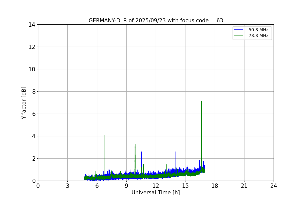Click y-axis tick label 8
304x203 pixels.
coord(34,92)
